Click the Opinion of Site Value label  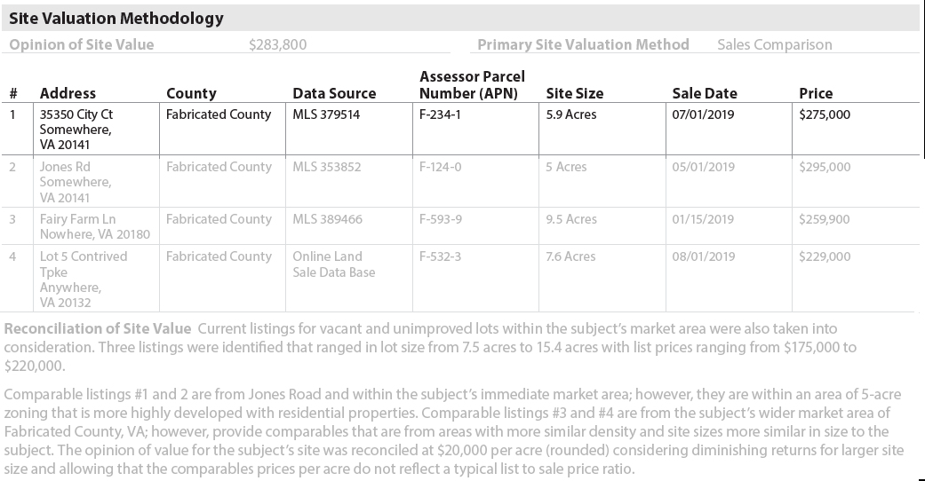(82, 44)
